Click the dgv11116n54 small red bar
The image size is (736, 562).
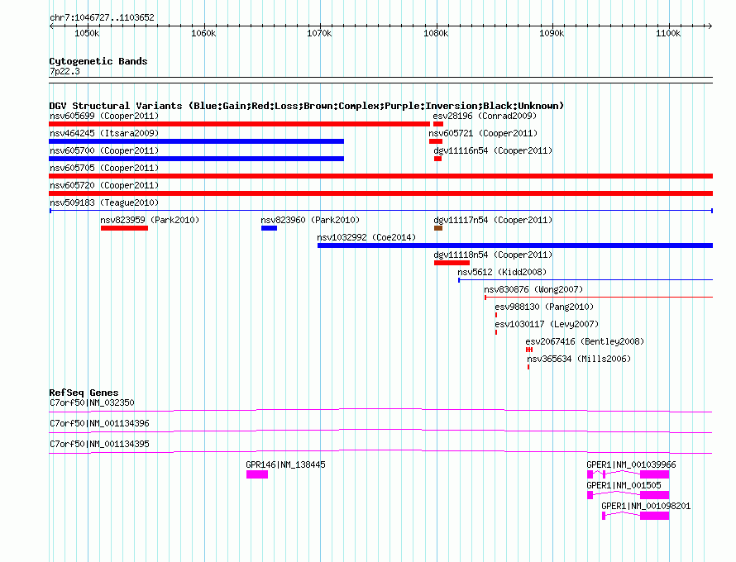tap(438, 159)
